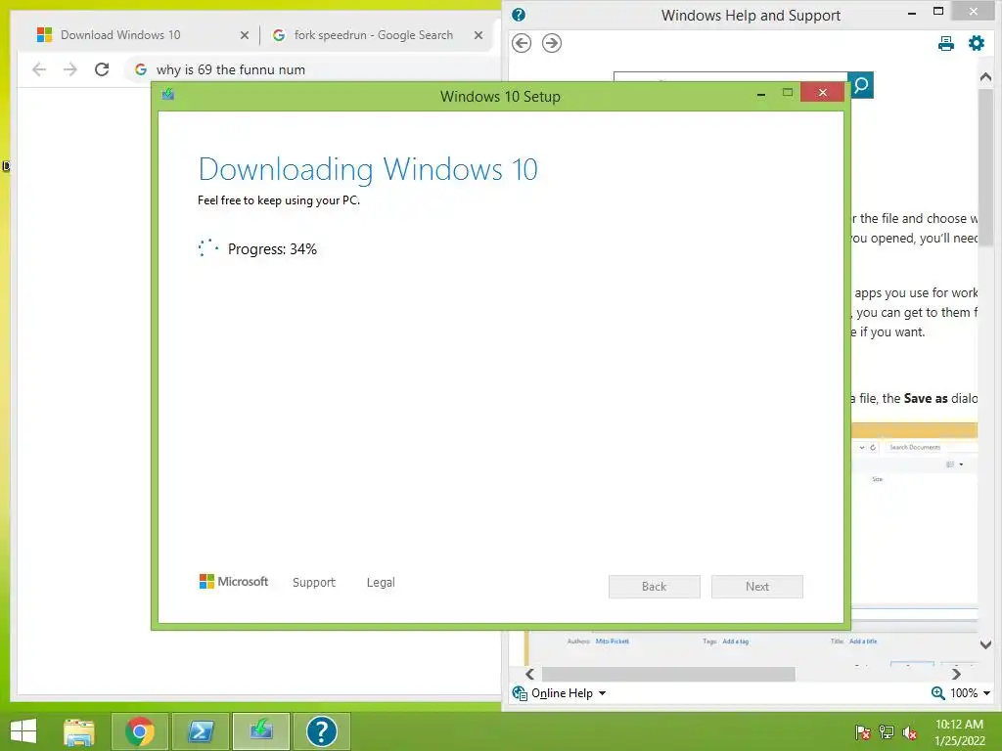Click the Microsoft logo in Setup

[x=234, y=582]
